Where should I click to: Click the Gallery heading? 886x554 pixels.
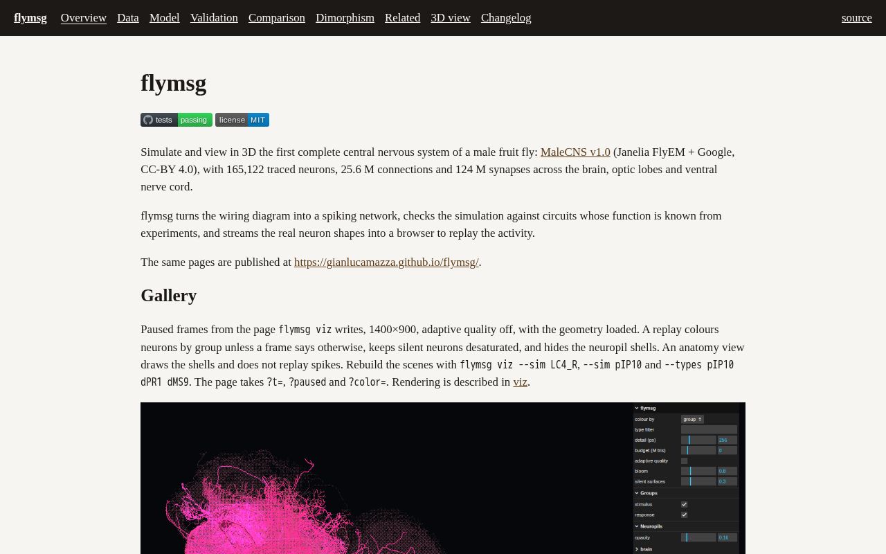pos(169,296)
